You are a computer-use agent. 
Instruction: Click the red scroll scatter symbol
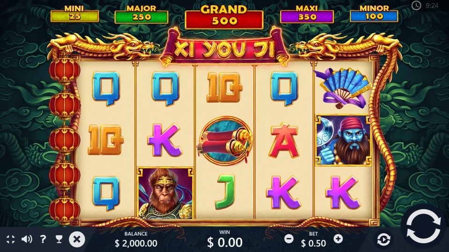[224, 140]
